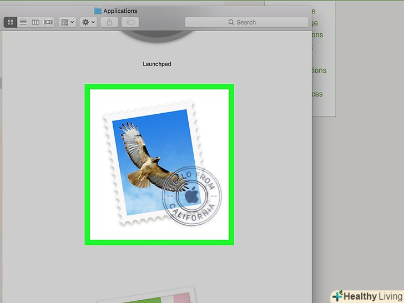
Task: Switch to list view in Finder toolbar
Action: (x=23, y=22)
